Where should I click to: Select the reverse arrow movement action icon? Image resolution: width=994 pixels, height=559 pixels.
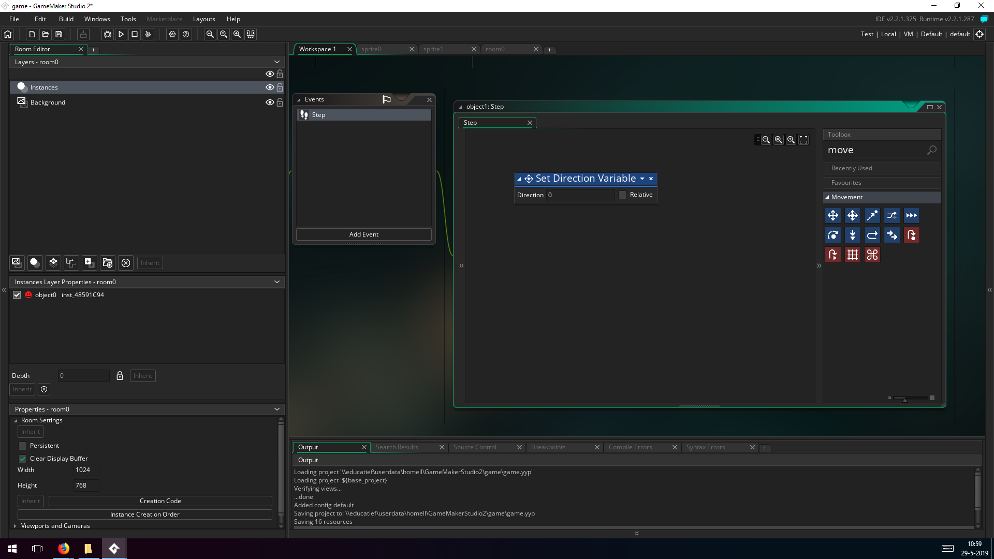pos(872,236)
